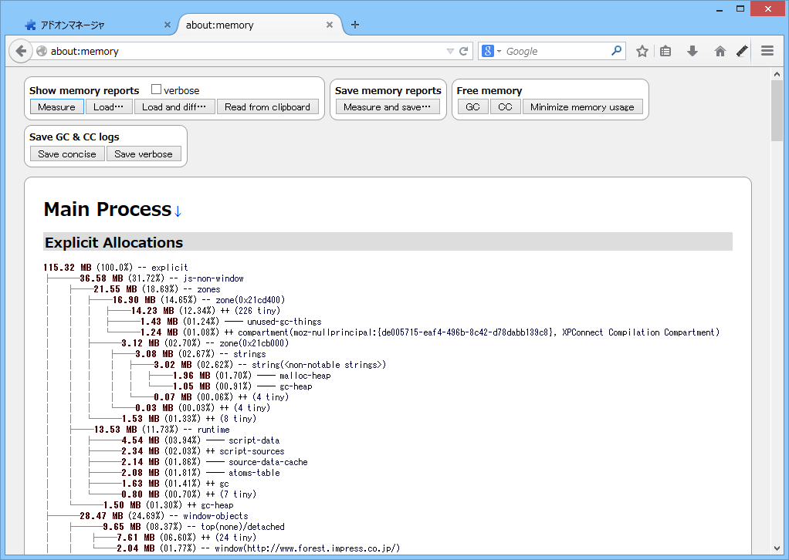The height and width of the screenshot is (560, 789).
Task: Click Save verbose button
Action: click(x=144, y=153)
